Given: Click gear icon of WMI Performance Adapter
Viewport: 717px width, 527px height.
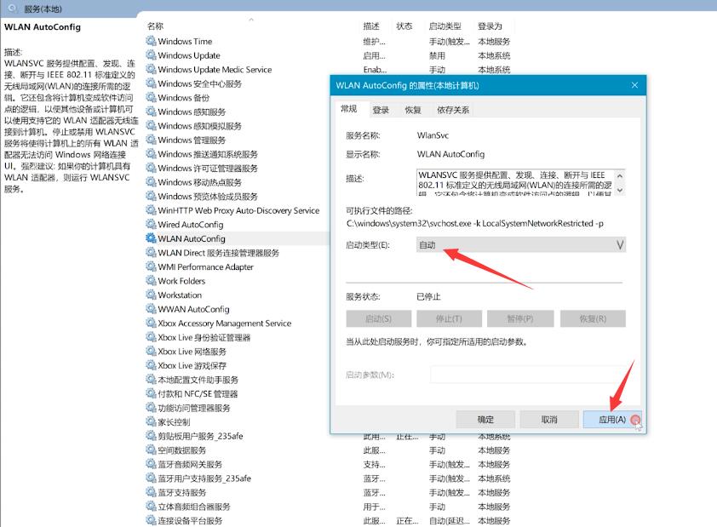Looking at the screenshot, I should coord(151,266).
